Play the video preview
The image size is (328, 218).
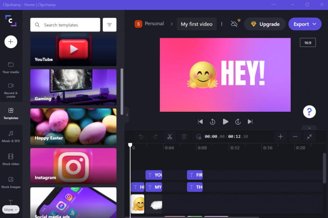(x=225, y=122)
